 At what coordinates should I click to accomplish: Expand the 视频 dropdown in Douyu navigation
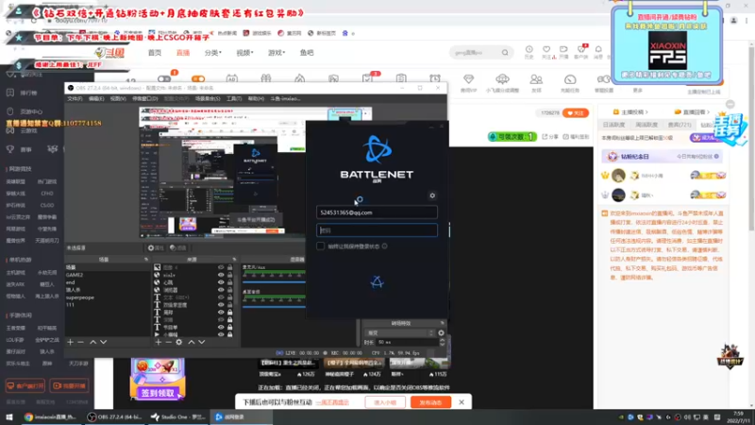coord(244,53)
